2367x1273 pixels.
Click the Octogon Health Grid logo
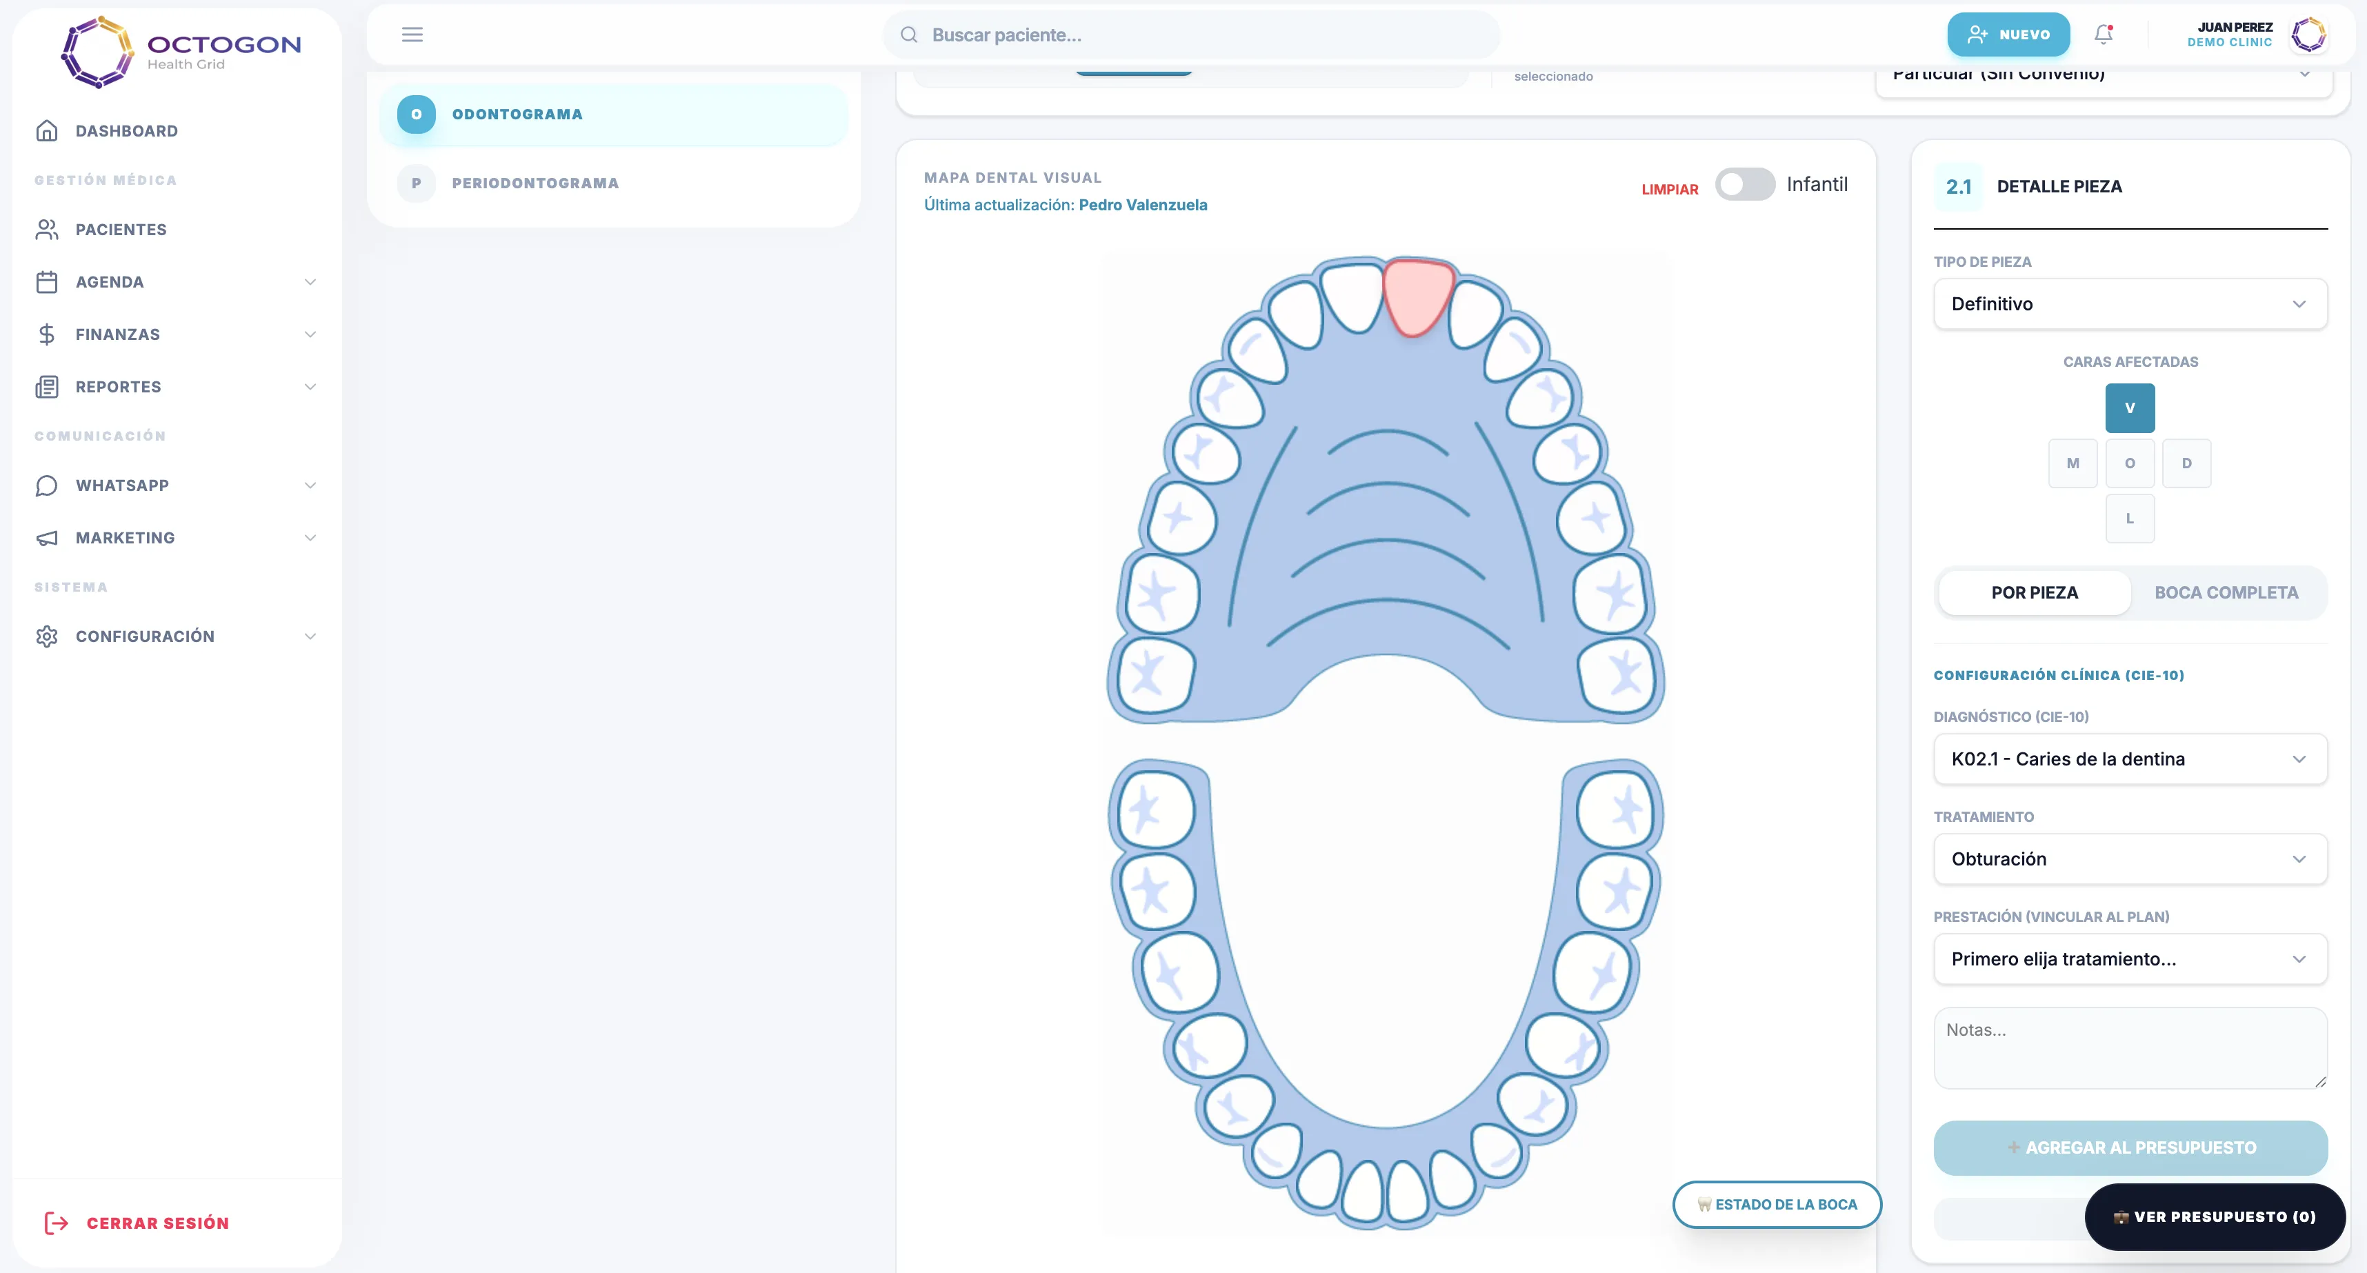(x=181, y=52)
